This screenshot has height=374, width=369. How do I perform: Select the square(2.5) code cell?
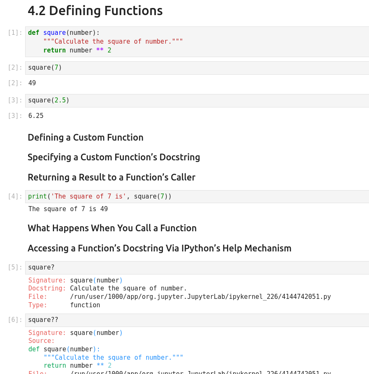point(197,101)
